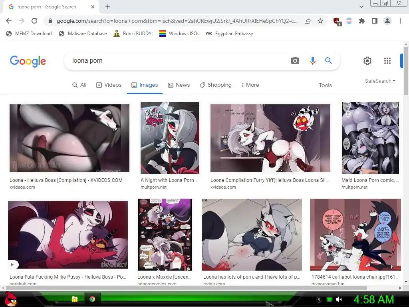409x307 pixels.
Task: Click the vertical page scrollbar
Action: 406,70
